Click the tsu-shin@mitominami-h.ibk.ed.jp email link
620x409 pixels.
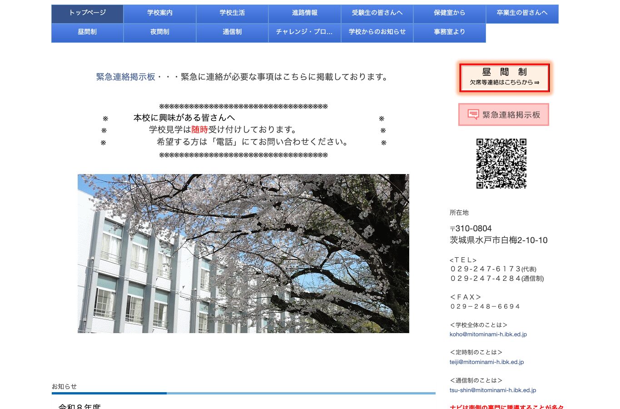pyautogui.click(x=493, y=390)
